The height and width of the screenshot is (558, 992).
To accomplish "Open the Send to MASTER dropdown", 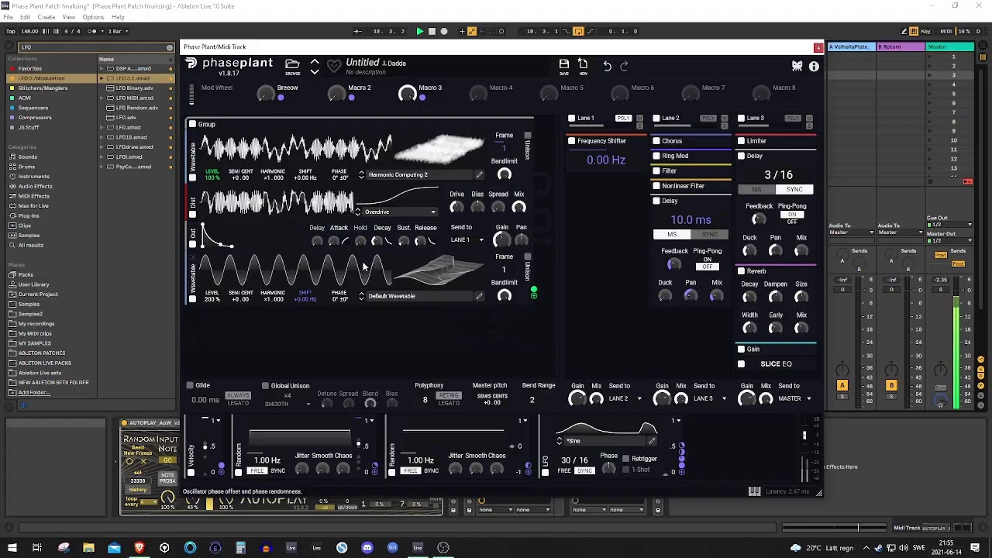I will [x=794, y=398].
